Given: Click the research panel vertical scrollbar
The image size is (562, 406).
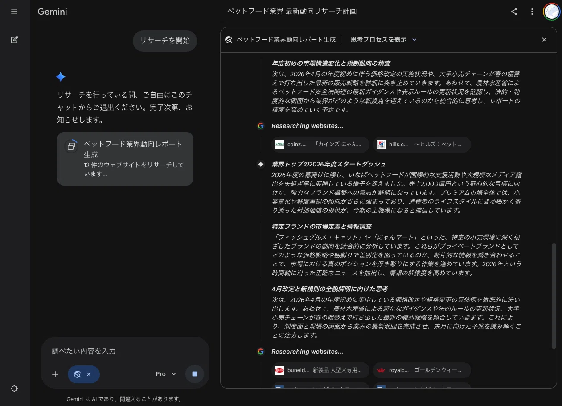Looking at the screenshot, I should (x=554, y=296).
